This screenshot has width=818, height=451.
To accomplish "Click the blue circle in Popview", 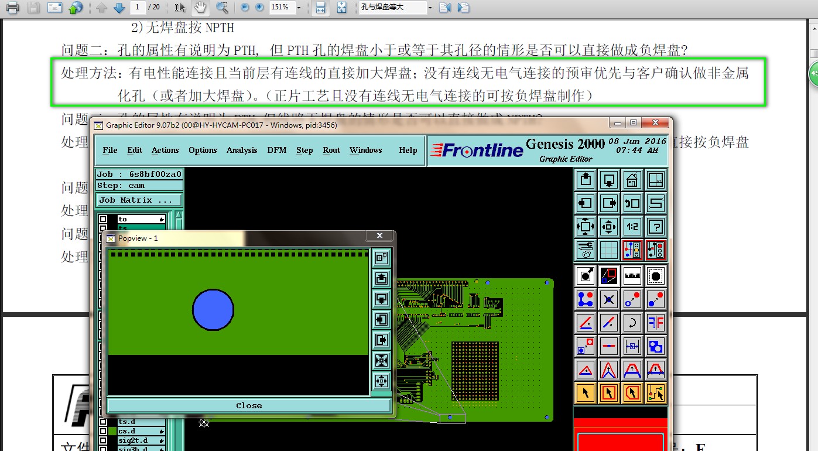I will pyautogui.click(x=213, y=310).
